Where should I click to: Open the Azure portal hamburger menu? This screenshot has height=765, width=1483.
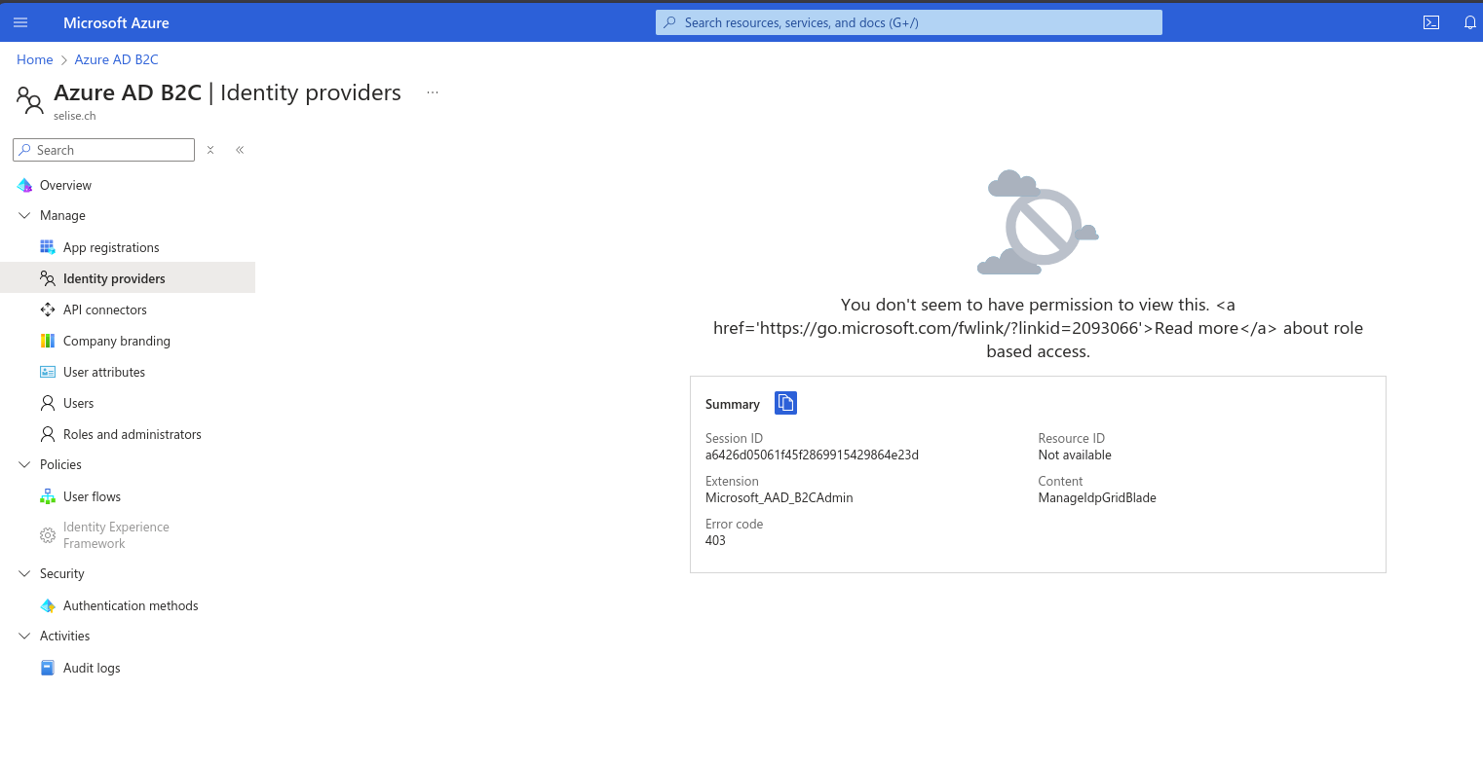(x=20, y=21)
